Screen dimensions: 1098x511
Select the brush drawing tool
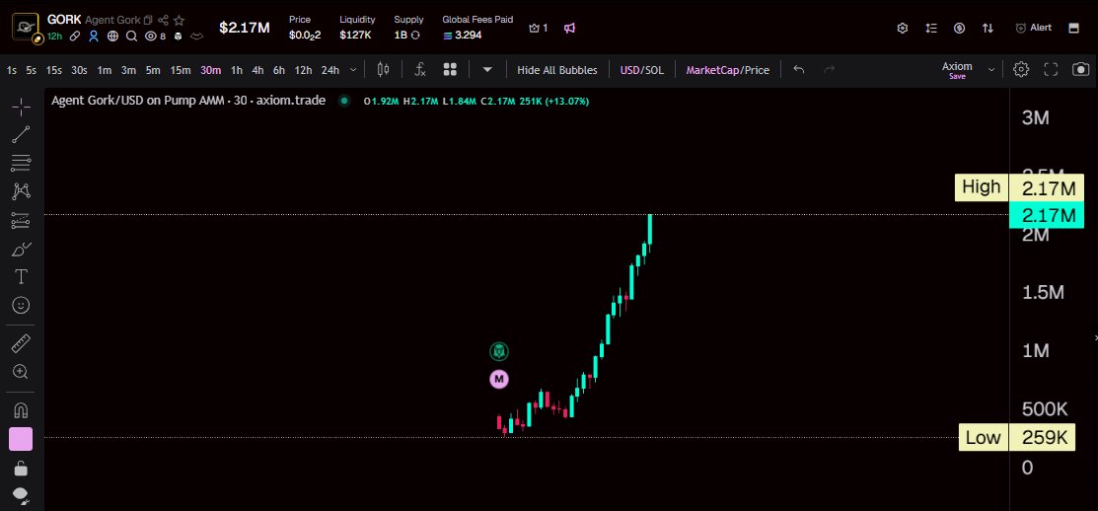[x=21, y=249]
